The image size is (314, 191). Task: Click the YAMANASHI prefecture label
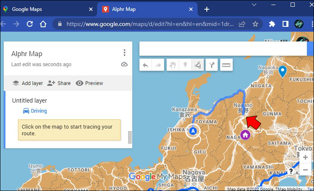(x=258, y=167)
